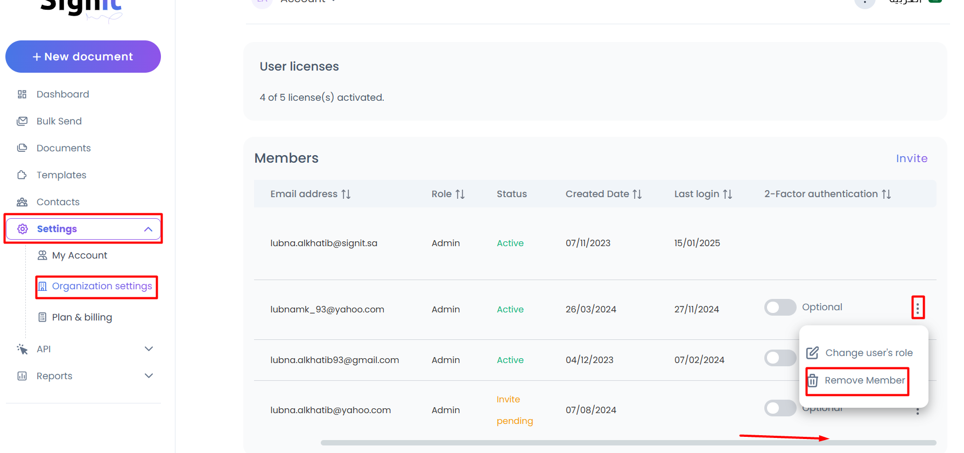Collapse the Settings section chevron

coord(148,229)
